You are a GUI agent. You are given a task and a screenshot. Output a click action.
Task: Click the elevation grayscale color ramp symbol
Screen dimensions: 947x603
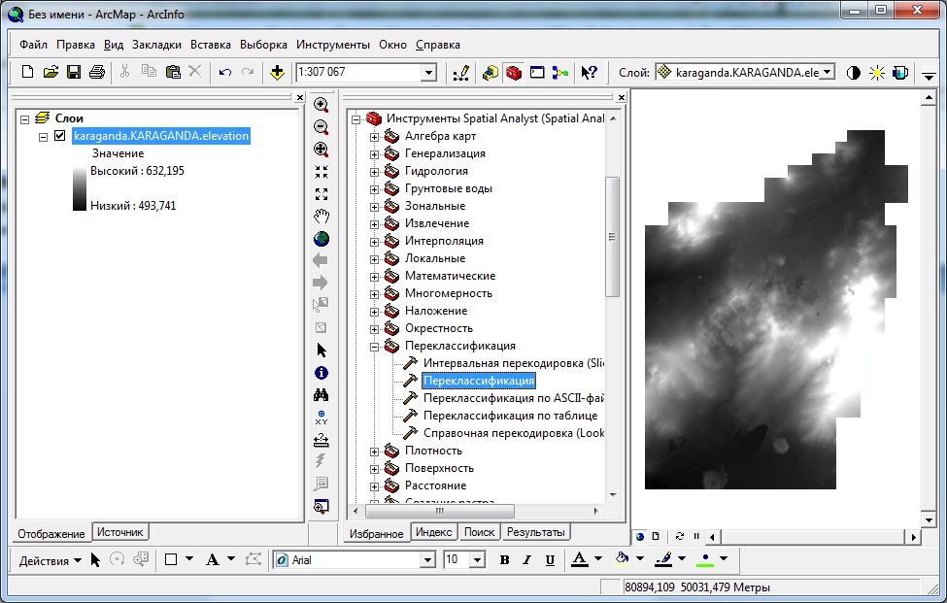(x=80, y=188)
